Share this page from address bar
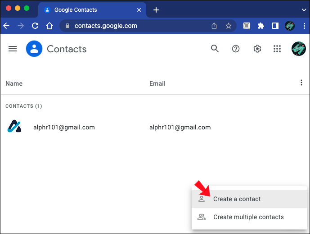 (214, 26)
